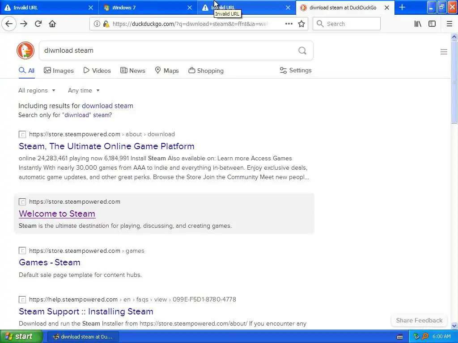Click the Windows start button
The height and width of the screenshot is (343, 458).
coord(21,337)
